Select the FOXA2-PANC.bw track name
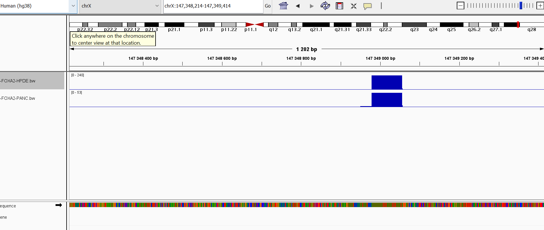 pos(17,98)
